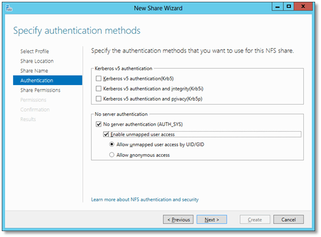Viewport: 321px width, 237px height.
Task: Tick Kerberos v5 authentication and integrity(Krb5i)
Action: 99,89
